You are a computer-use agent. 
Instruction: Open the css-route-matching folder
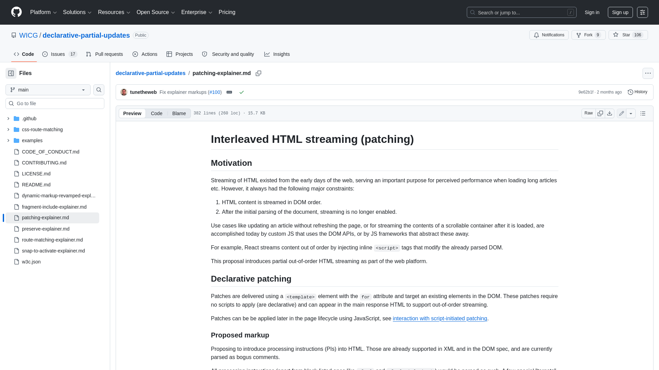[42, 129]
